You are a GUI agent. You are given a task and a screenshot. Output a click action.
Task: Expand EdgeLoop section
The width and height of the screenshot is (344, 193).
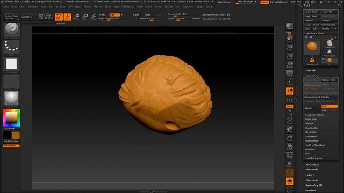tap(311, 119)
